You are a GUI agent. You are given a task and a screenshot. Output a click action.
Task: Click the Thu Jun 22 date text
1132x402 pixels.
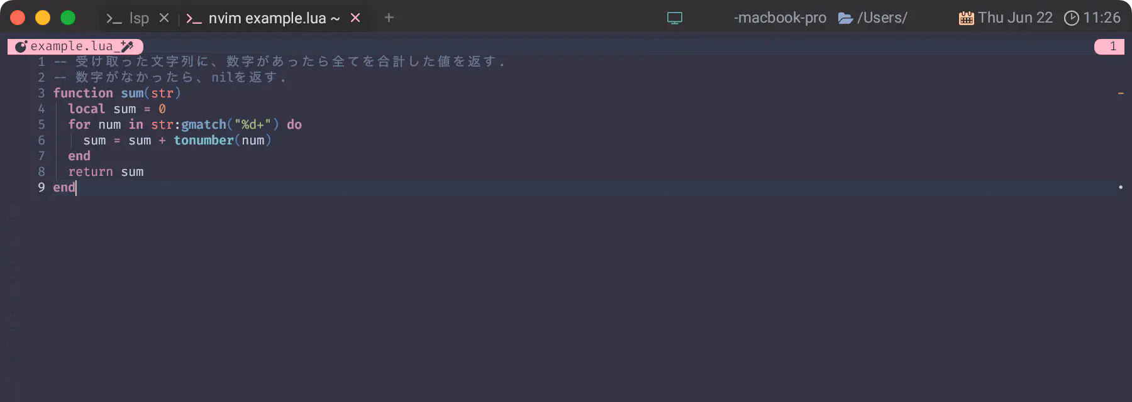tap(1015, 18)
